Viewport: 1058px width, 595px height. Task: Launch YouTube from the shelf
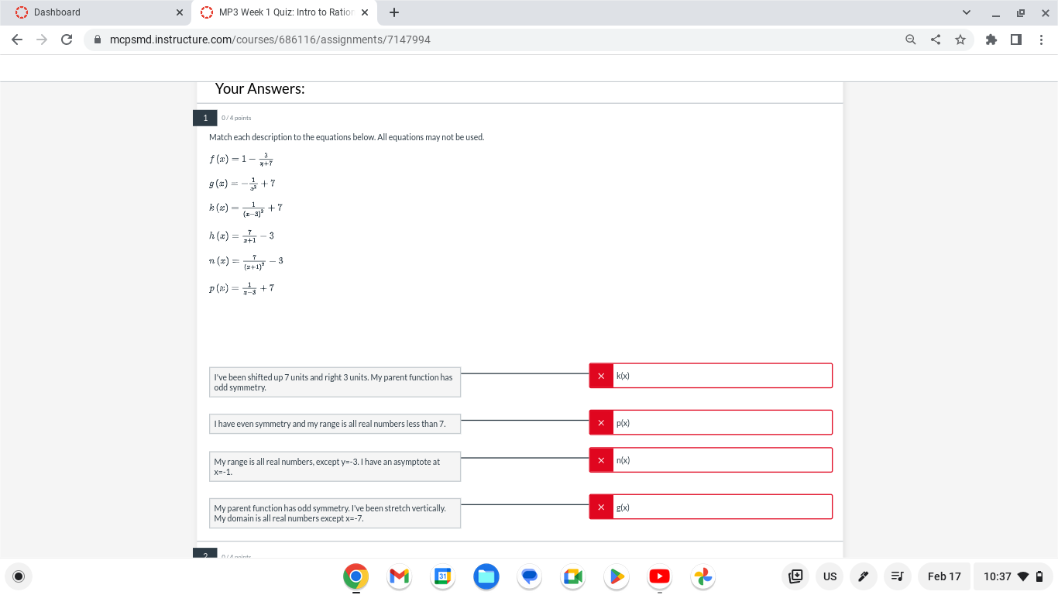point(659,576)
